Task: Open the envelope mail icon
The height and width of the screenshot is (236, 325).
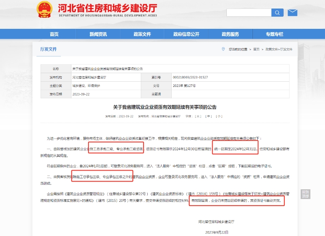Action: (292, 13)
